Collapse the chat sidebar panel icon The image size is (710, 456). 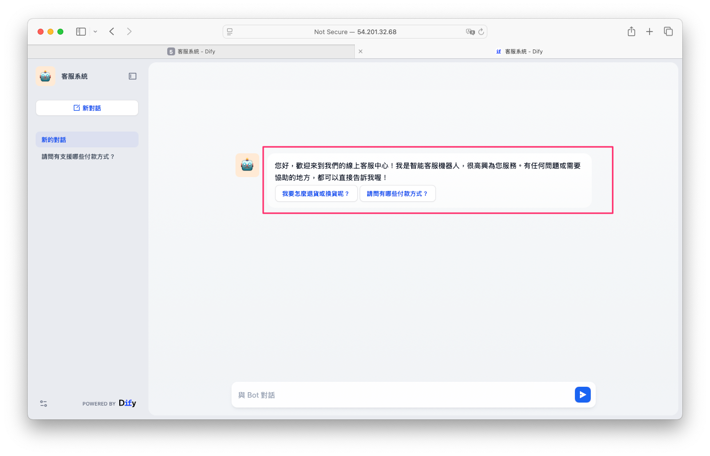[133, 76]
